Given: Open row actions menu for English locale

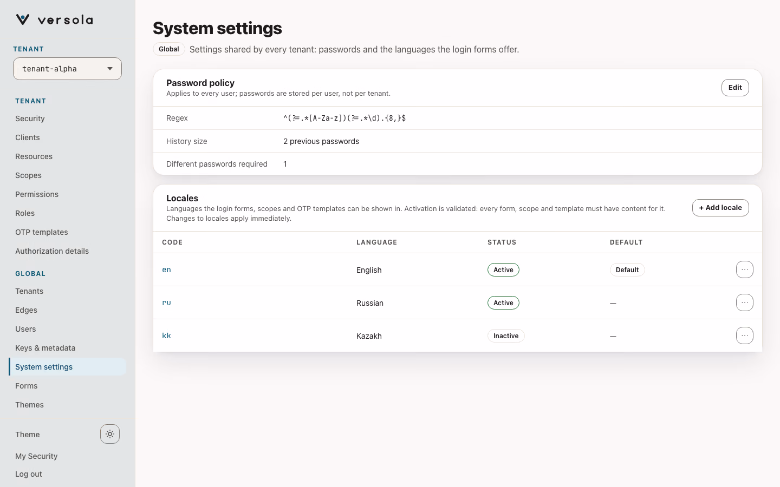Looking at the screenshot, I should coord(745,269).
